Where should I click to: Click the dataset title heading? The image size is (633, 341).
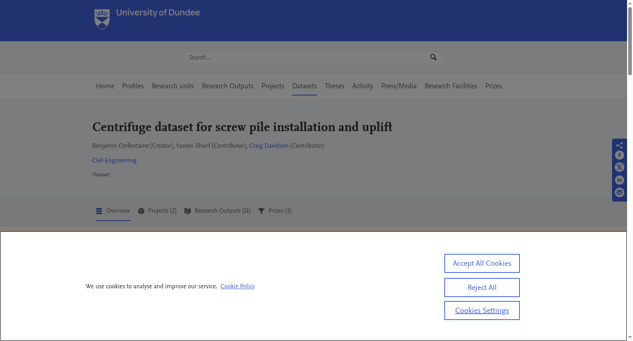click(x=242, y=127)
